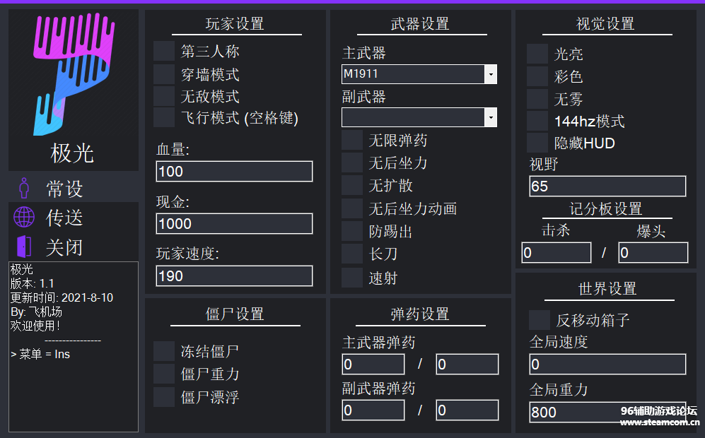Toggle the 隐藏HUD checkbox
Screen dimensions: 705x438
point(537,143)
